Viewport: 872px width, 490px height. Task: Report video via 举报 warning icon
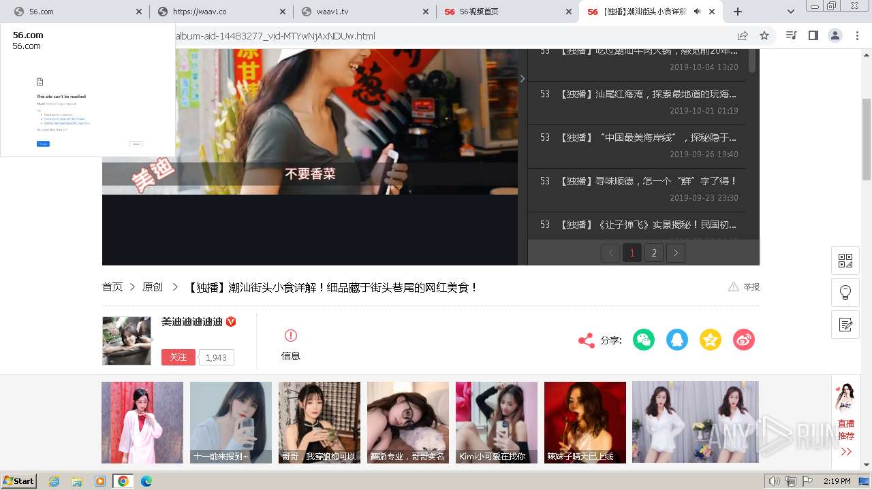click(x=734, y=287)
